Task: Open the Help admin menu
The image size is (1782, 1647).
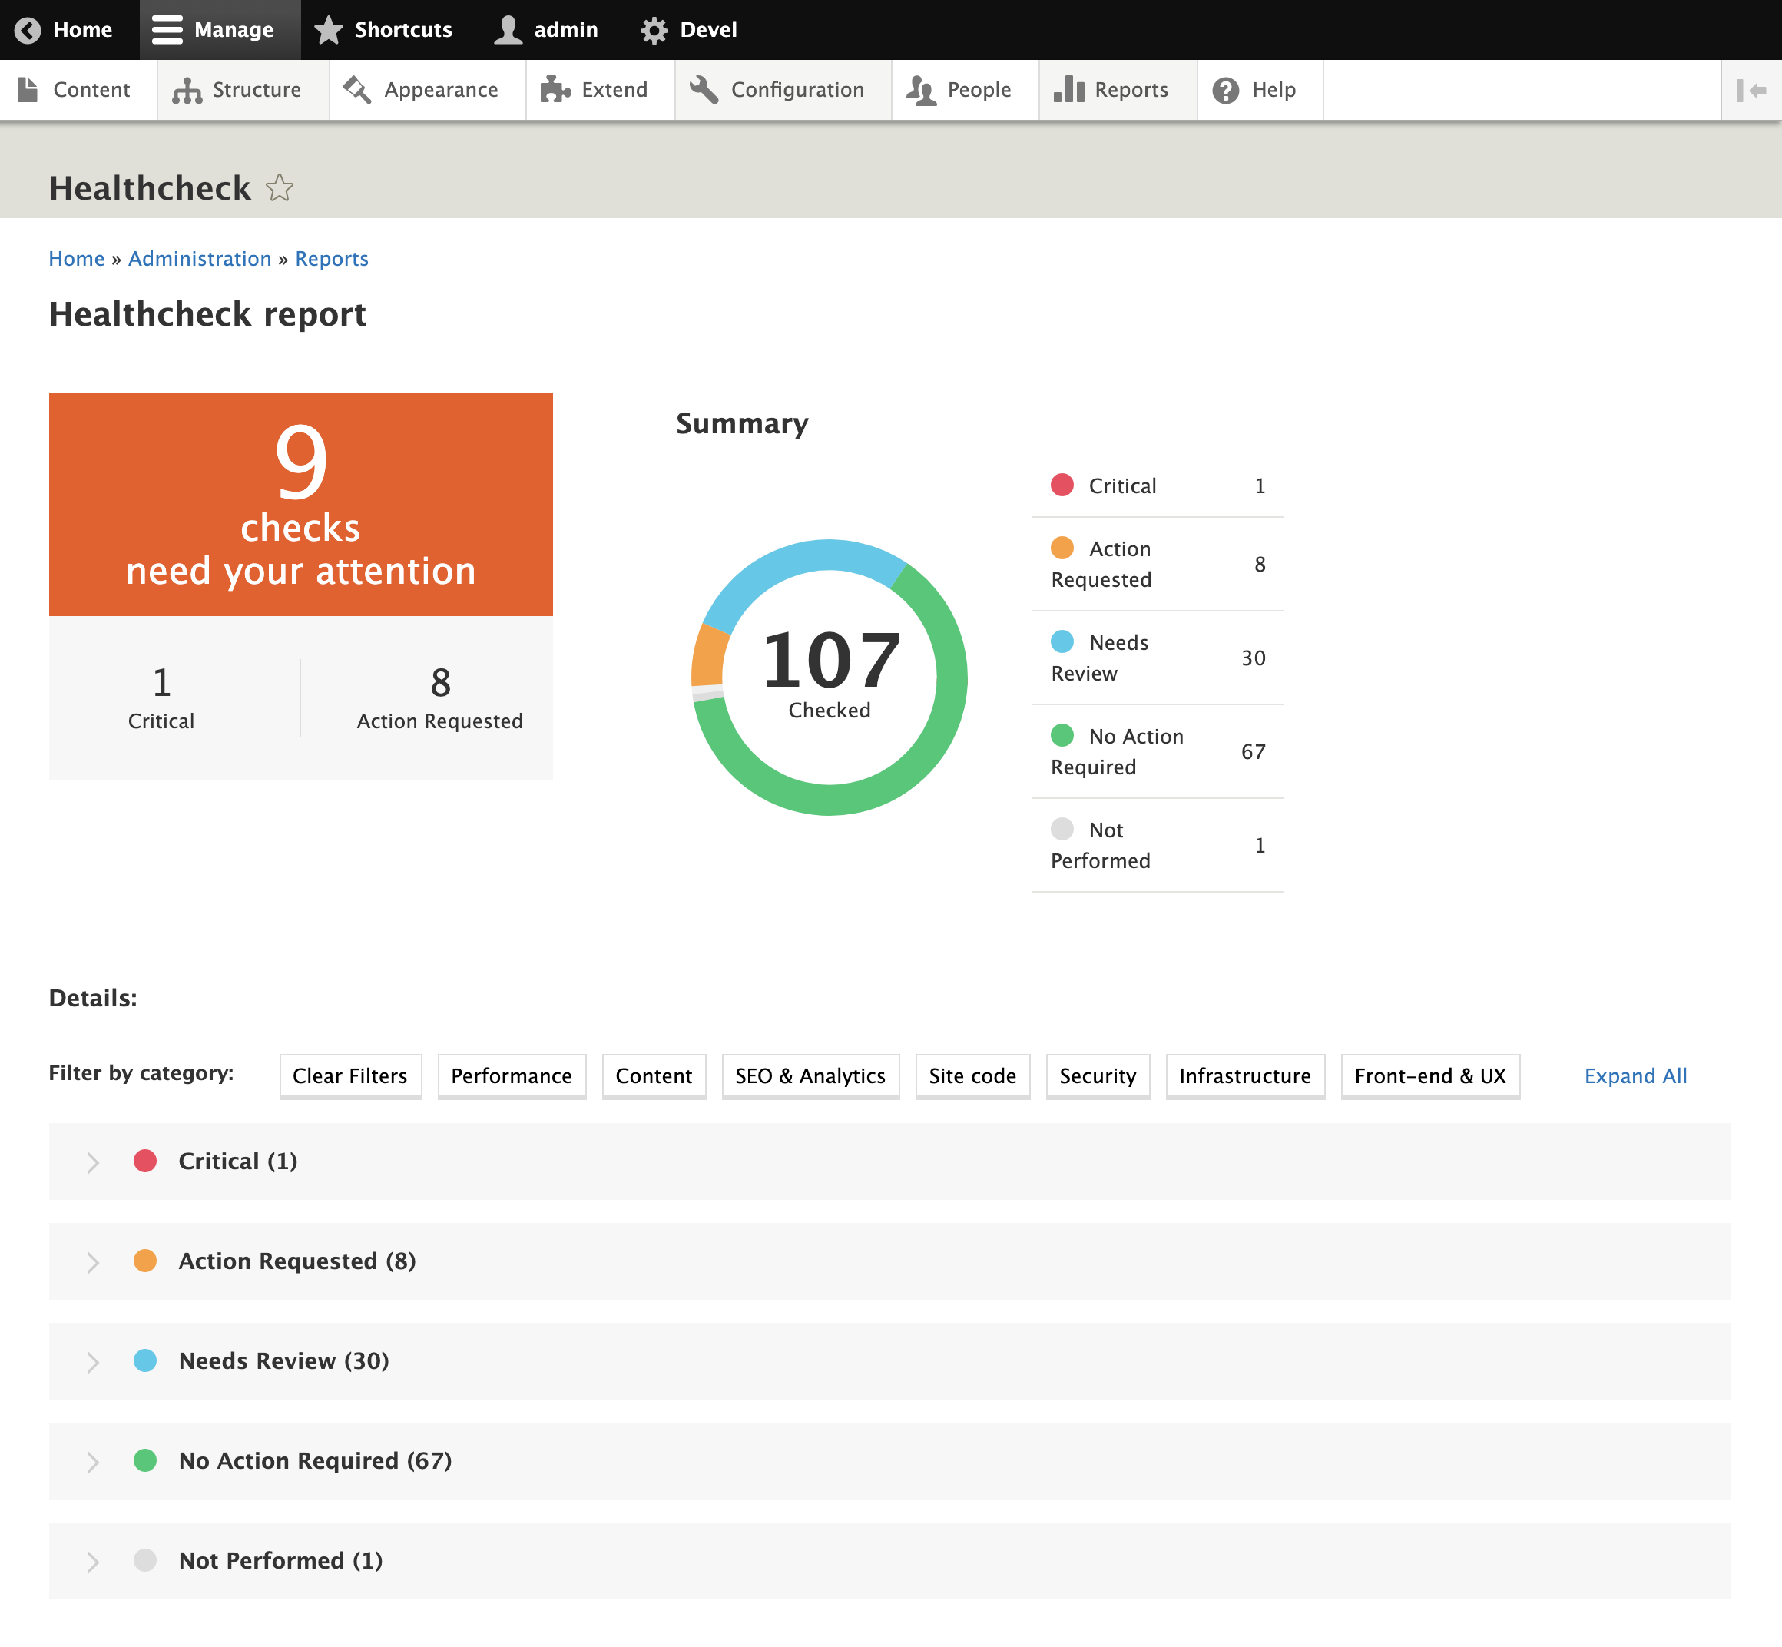Action: pos(1260,90)
